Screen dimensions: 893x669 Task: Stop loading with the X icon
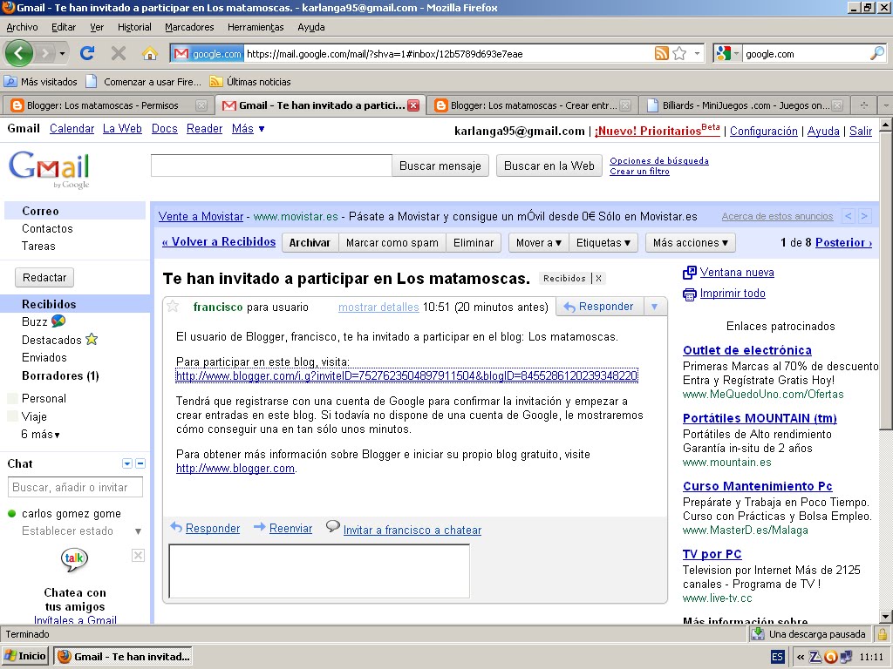tap(119, 53)
